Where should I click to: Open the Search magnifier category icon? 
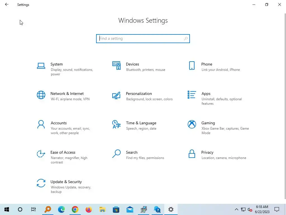(x=116, y=154)
